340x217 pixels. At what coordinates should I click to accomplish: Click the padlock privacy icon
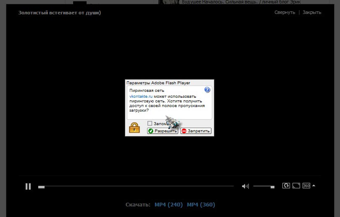pyautogui.click(x=134, y=128)
